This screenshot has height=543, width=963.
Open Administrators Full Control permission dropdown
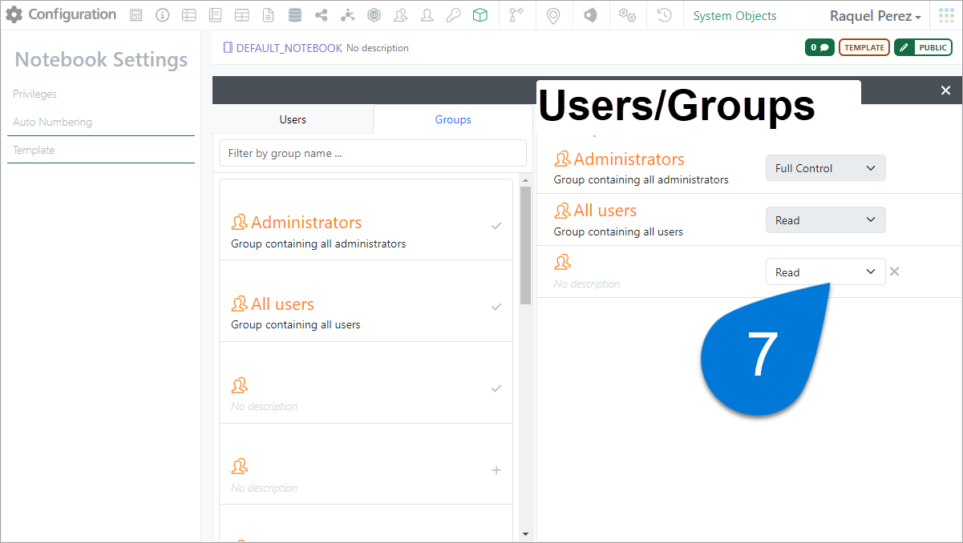pyautogui.click(x=826, y=168)
